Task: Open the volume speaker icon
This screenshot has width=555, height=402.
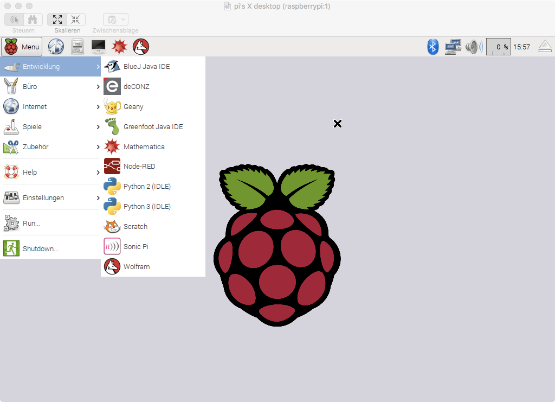Action: (x=474, y=47)
